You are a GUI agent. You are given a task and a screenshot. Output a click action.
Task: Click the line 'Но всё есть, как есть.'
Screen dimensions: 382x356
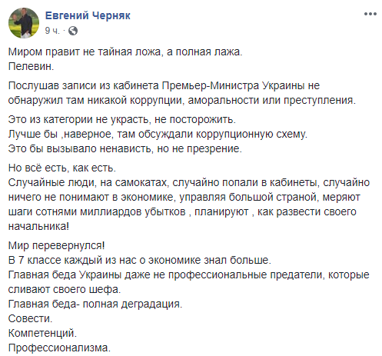62,168
